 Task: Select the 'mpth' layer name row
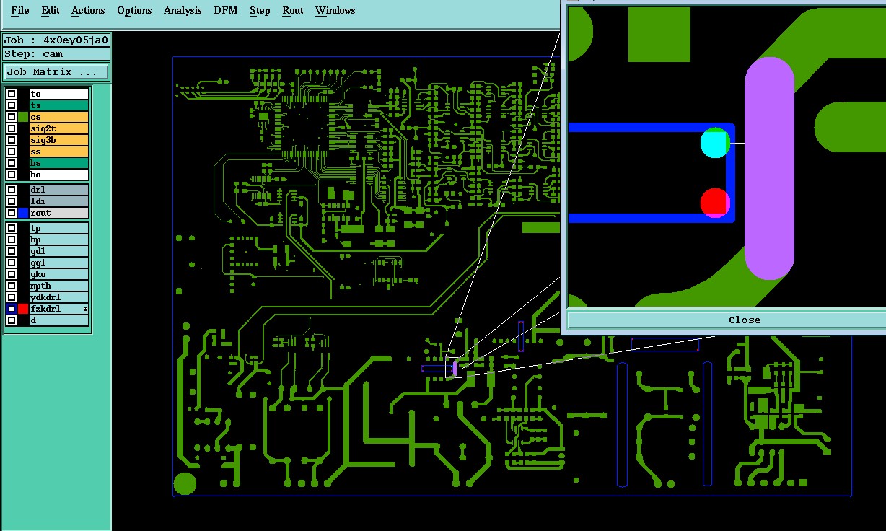click(x=59, y=286)
